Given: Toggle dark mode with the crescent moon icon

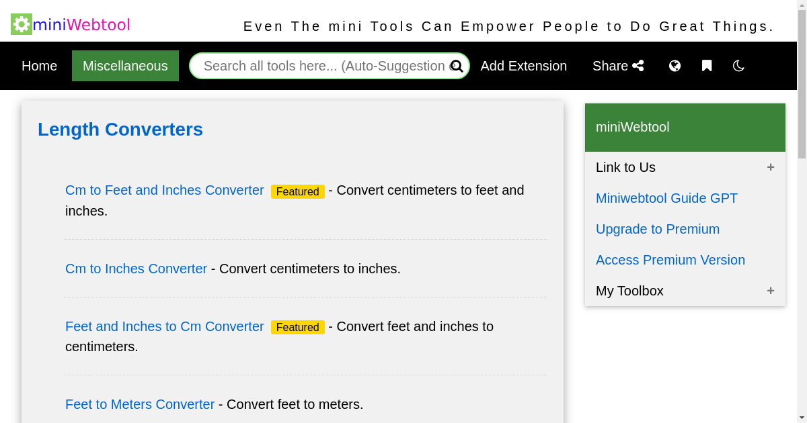Looking at the screenshot, I should (x=739, y=66).
